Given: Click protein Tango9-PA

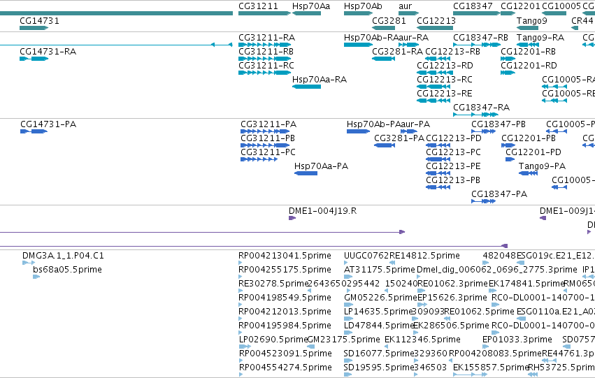Looking at the screenshot, I should (x=528, y=173).
